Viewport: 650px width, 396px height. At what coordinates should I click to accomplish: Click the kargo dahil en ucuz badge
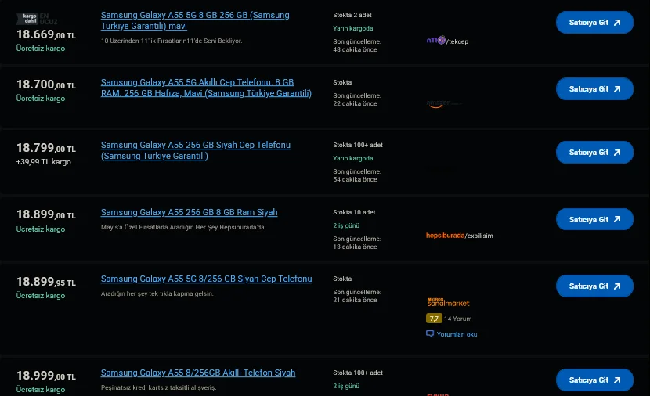point(37,19)
